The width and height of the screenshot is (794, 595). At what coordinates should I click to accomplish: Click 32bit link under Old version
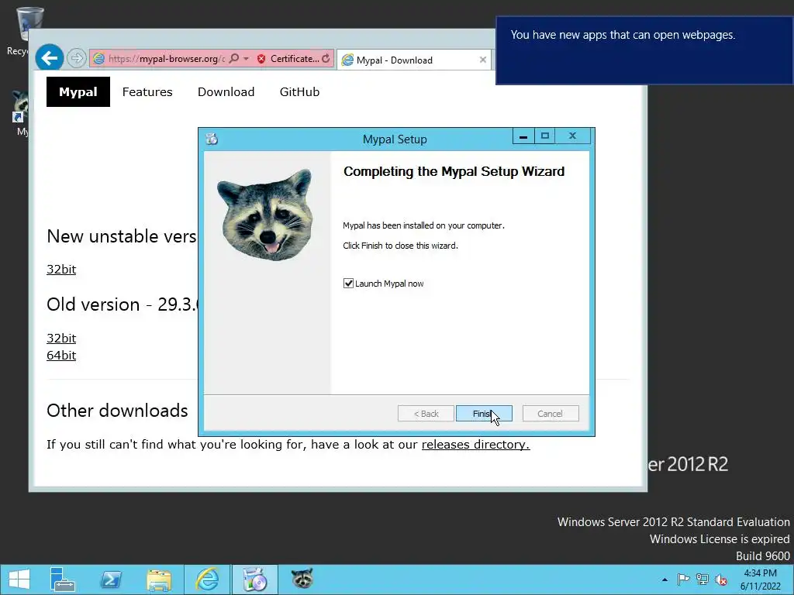pyautogui.click(x=61, y=338)
